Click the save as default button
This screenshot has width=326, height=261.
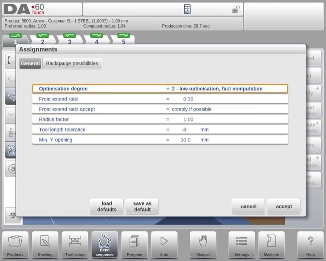(142, 206)
